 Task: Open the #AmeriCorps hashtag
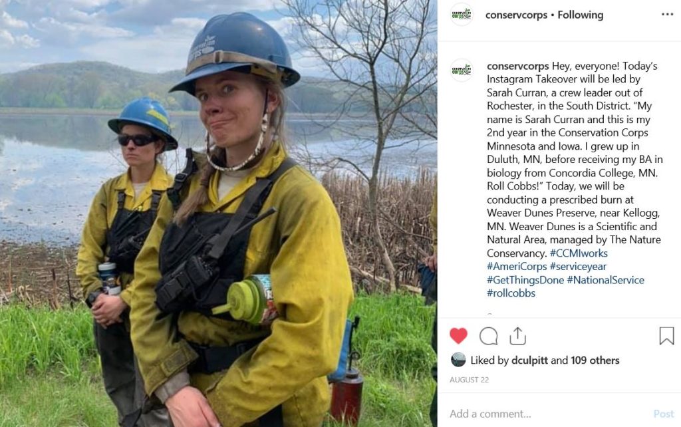pos(516,266)
